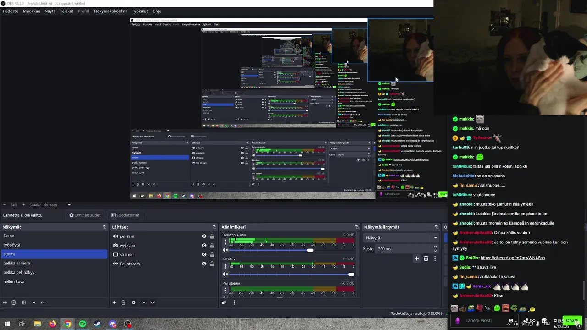Add a new source in Lähteet
Image resolution: width=587 pixels, height=330 pixels.
pos(115,302)
